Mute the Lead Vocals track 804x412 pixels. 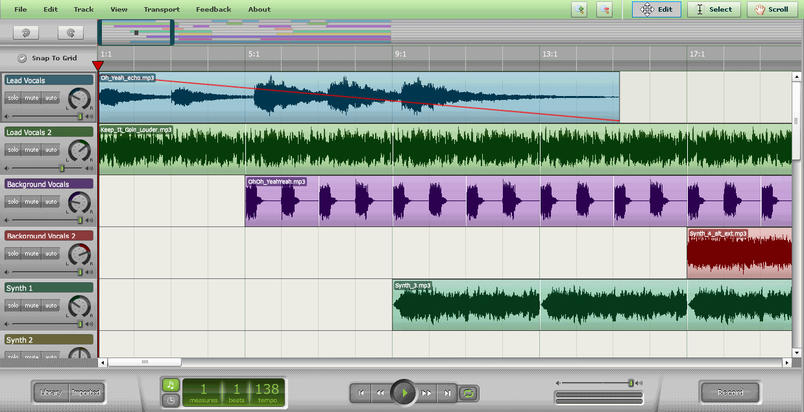(x=32, y=98)
